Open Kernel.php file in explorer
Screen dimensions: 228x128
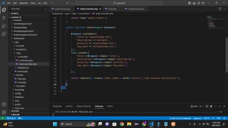[23, 71]
